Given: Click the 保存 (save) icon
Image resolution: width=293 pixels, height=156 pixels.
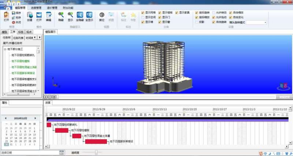Looking at the screenshot, I should click(x=14, y=13).
